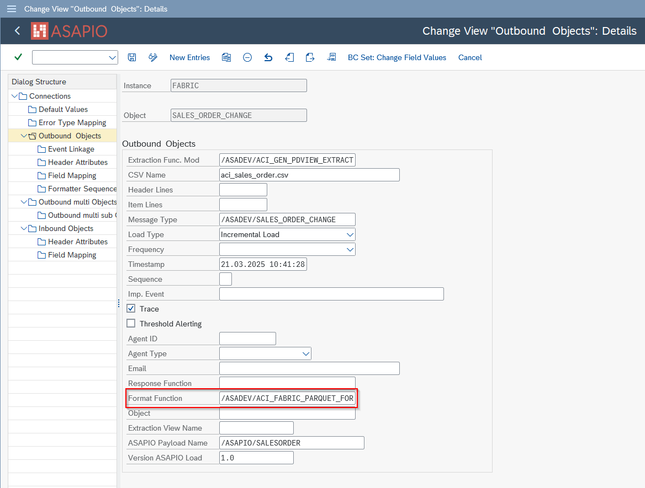Open the hamburger menu in title bar
This screenshot has width=645, height=488.
point(12,9)
